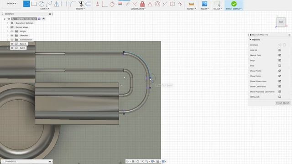Image resolution: width=292 pixels, height=164 pixels.
Task: Click the Linetype construction toggle icon
Action: click(280, 45)
